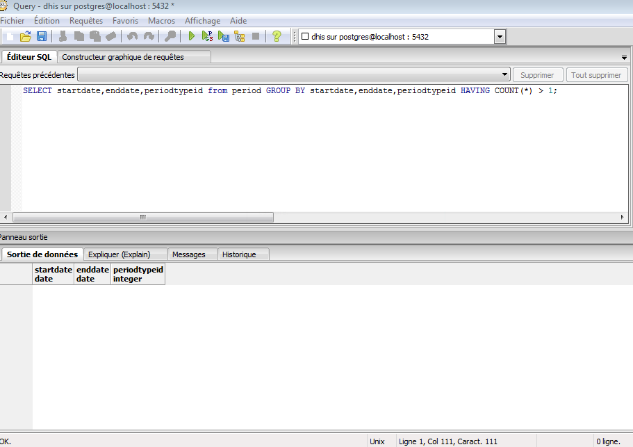Click the HAVING keyword in the query
This screenshot has height=447, width=633.
pos(475,90)
